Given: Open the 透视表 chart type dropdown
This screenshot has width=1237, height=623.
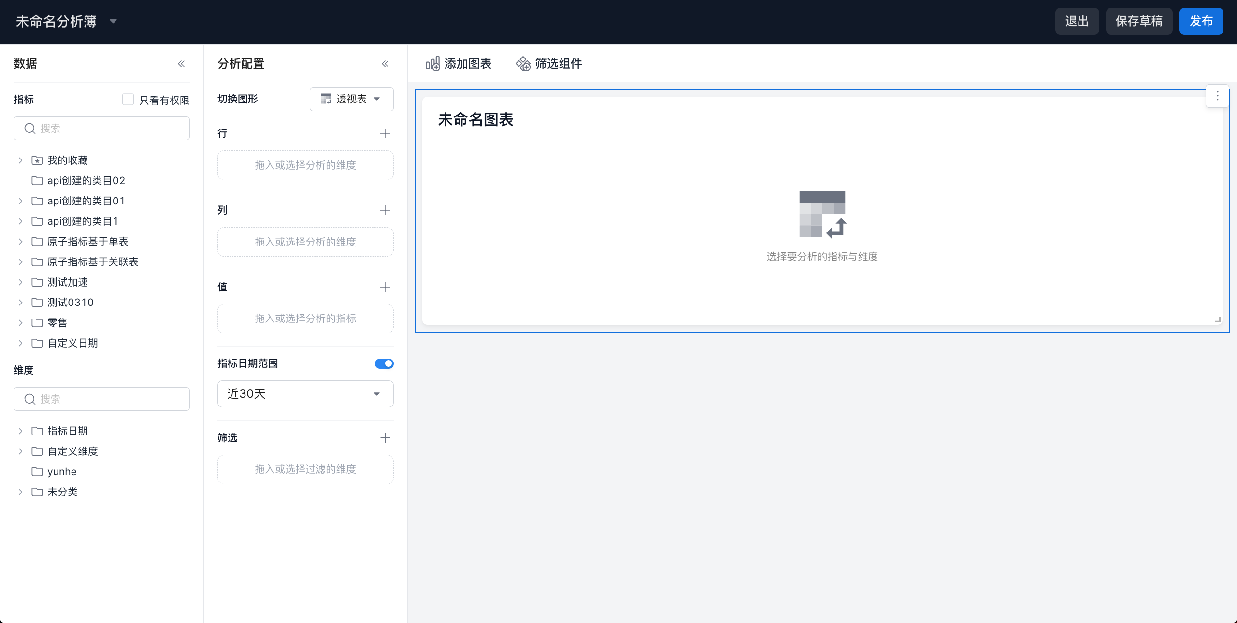Looking at the screenshot, I should 351,99.
